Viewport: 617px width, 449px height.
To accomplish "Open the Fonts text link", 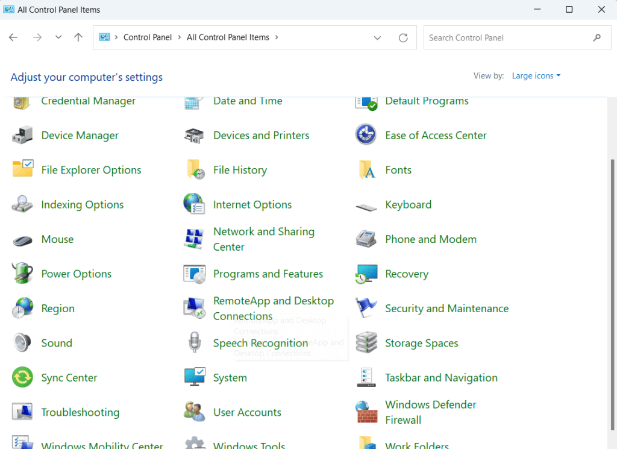I will (398, 170).
